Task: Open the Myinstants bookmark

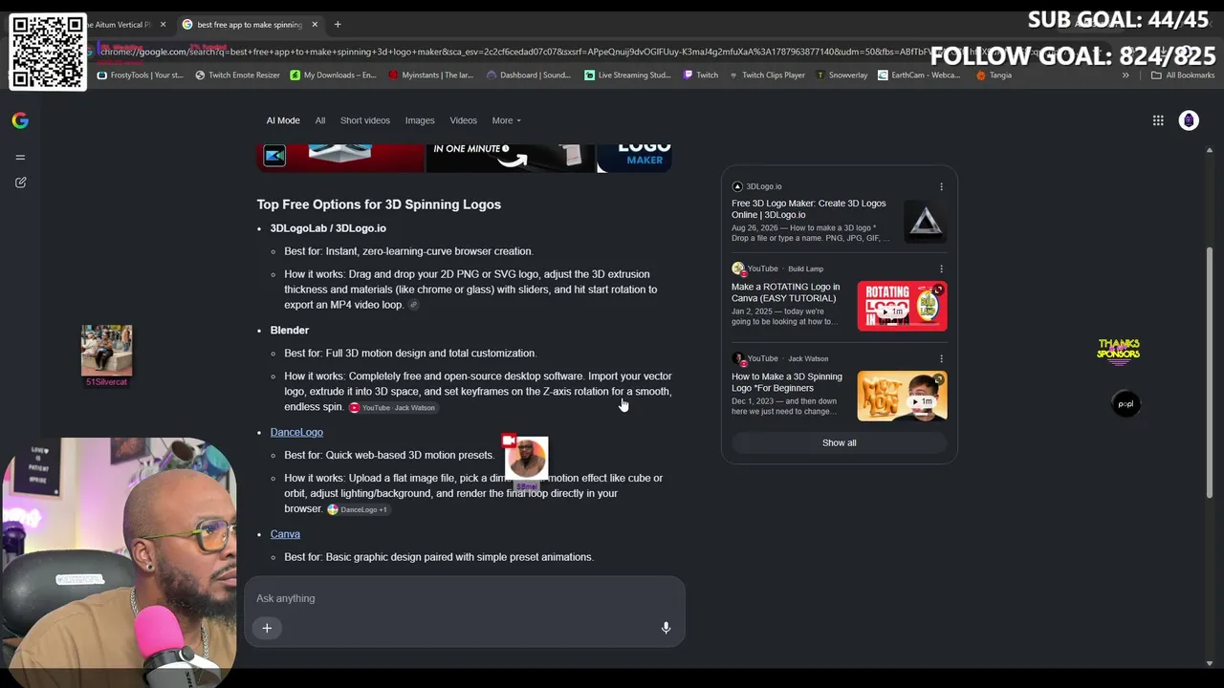Action: (x=430, y=75)
